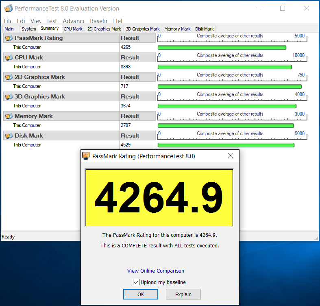Image resolution: width=320 pixels, height=306 pixels.
Task: Click the PassMark Rating result value 4265
Action: coord(126,47)
